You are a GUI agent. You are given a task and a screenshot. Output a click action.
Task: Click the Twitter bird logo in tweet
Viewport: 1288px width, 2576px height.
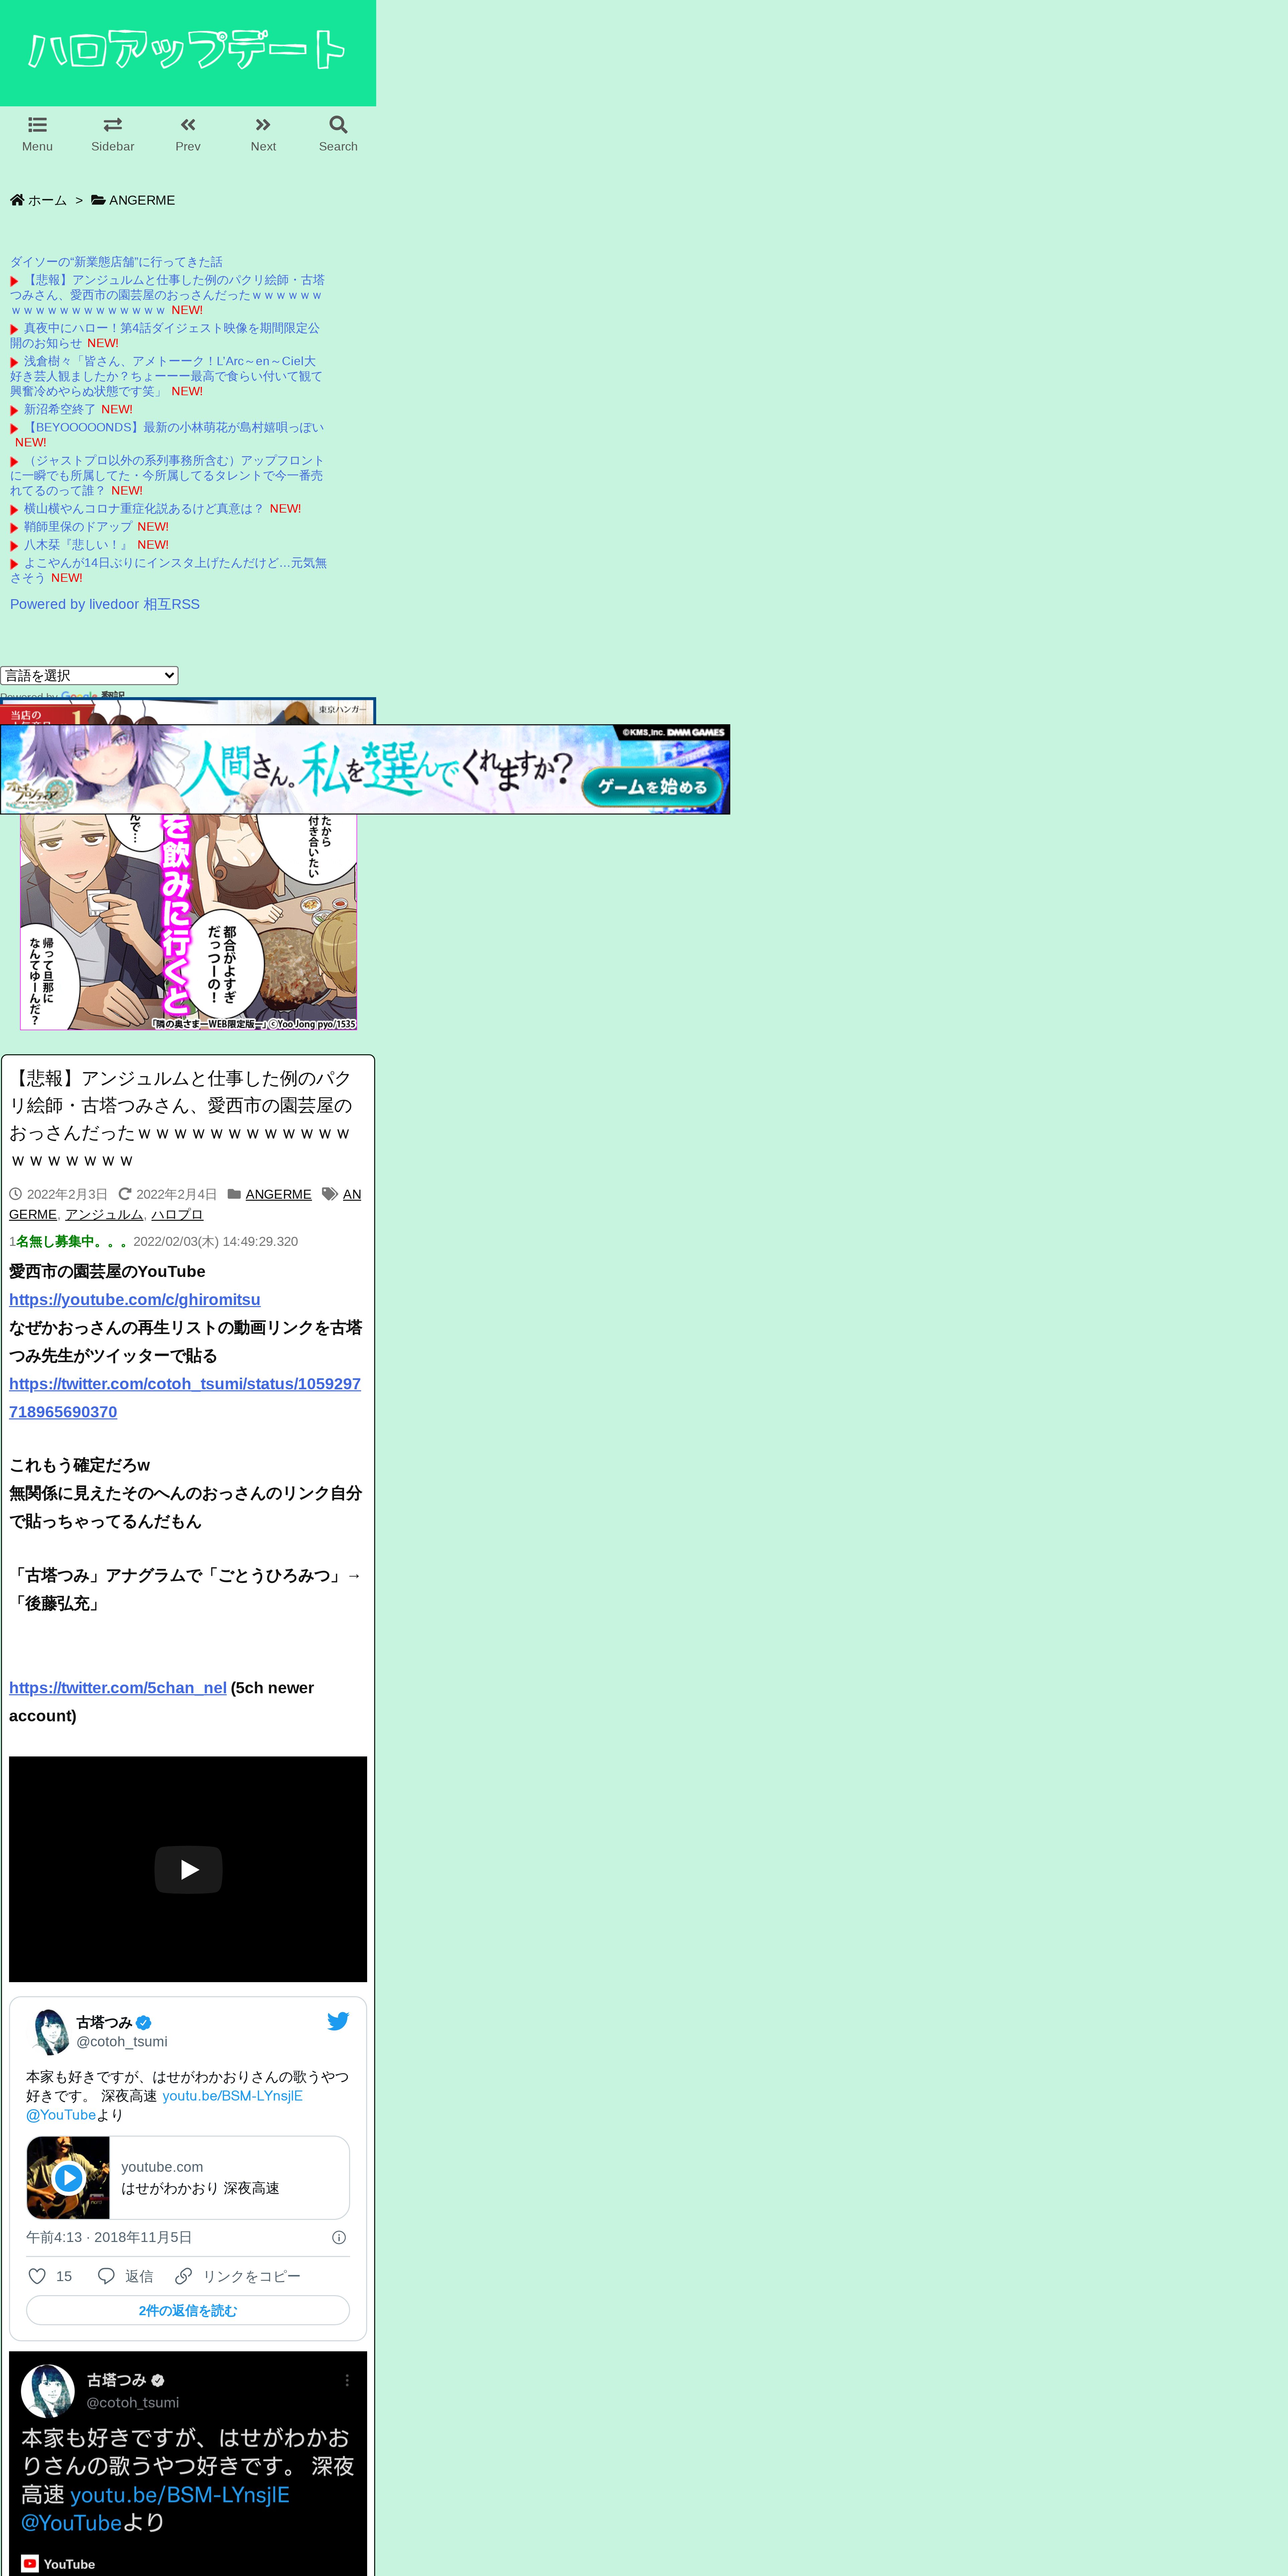(x=338, y=2021)
